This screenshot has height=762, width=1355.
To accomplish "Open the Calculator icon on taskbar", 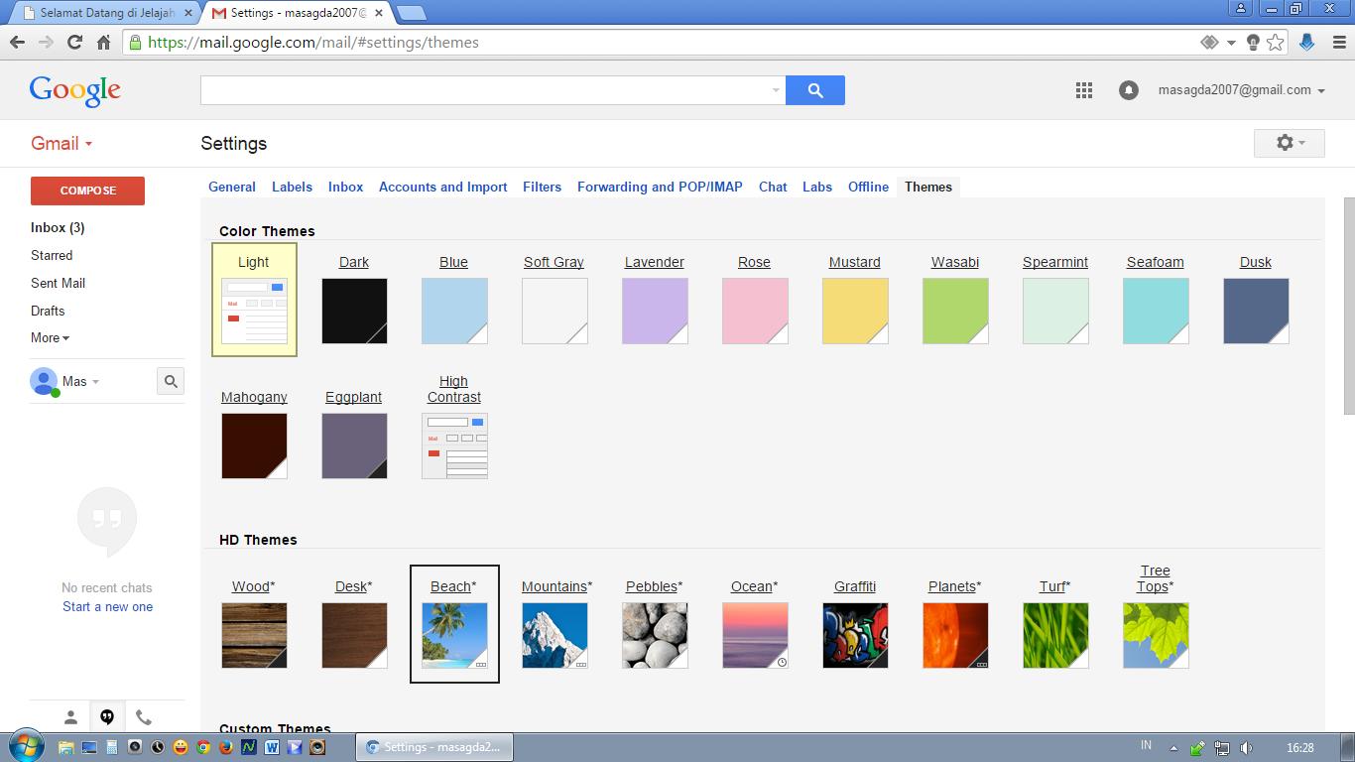I will [112, 747].
